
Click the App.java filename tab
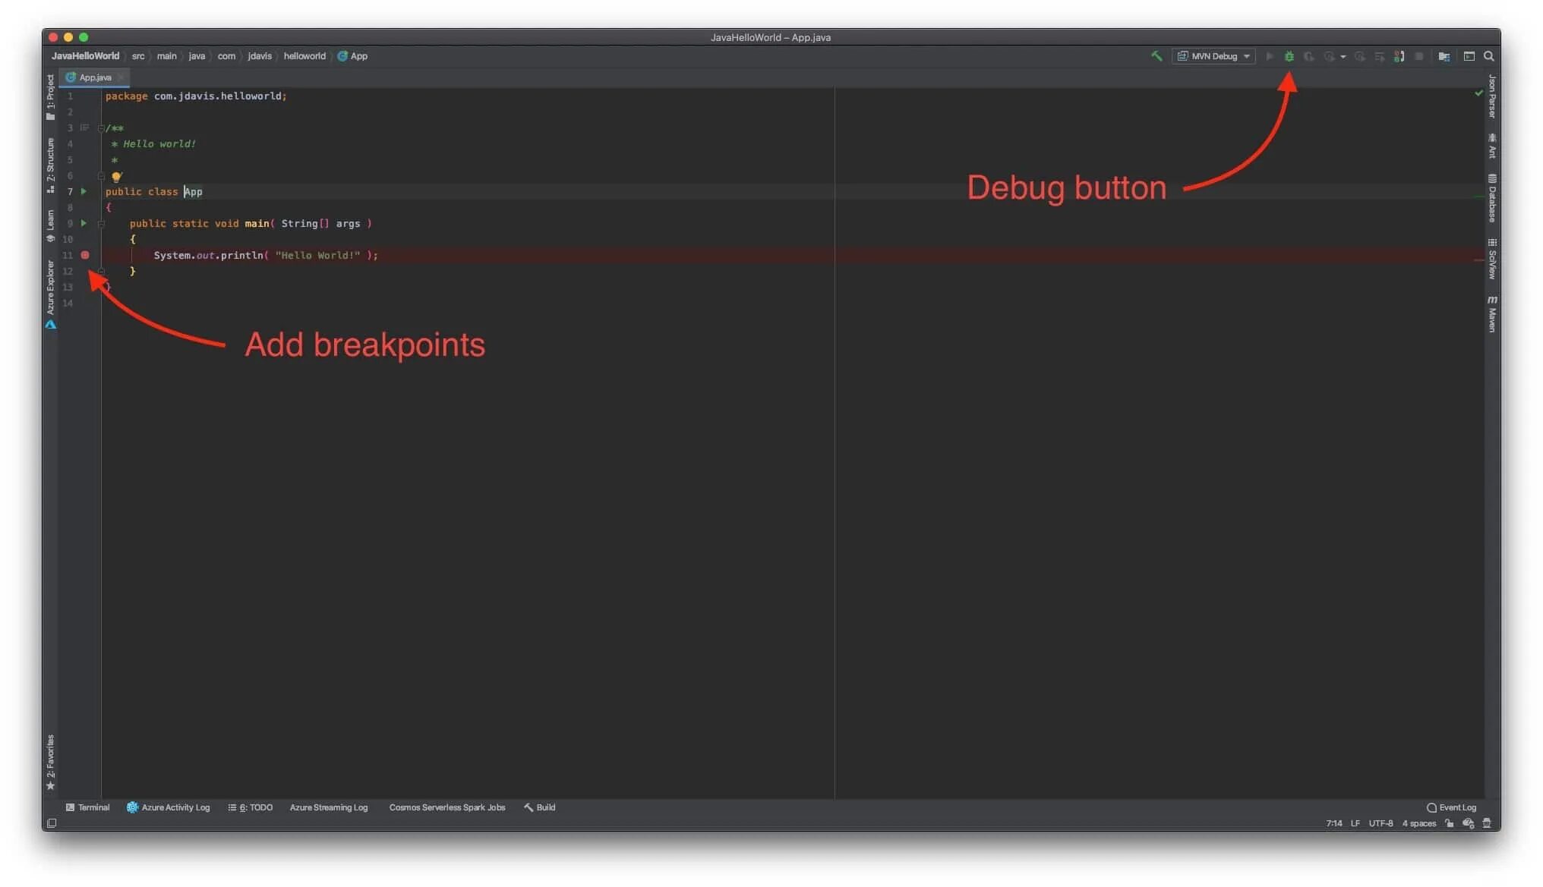tap(96, 76)
